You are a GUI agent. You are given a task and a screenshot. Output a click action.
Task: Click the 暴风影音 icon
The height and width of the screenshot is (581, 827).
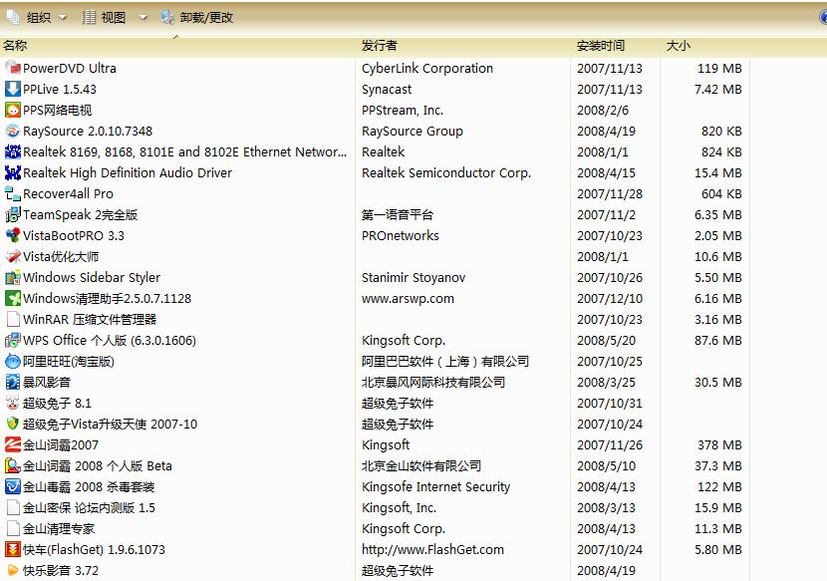pyautogui.click(x=13, y=382)
